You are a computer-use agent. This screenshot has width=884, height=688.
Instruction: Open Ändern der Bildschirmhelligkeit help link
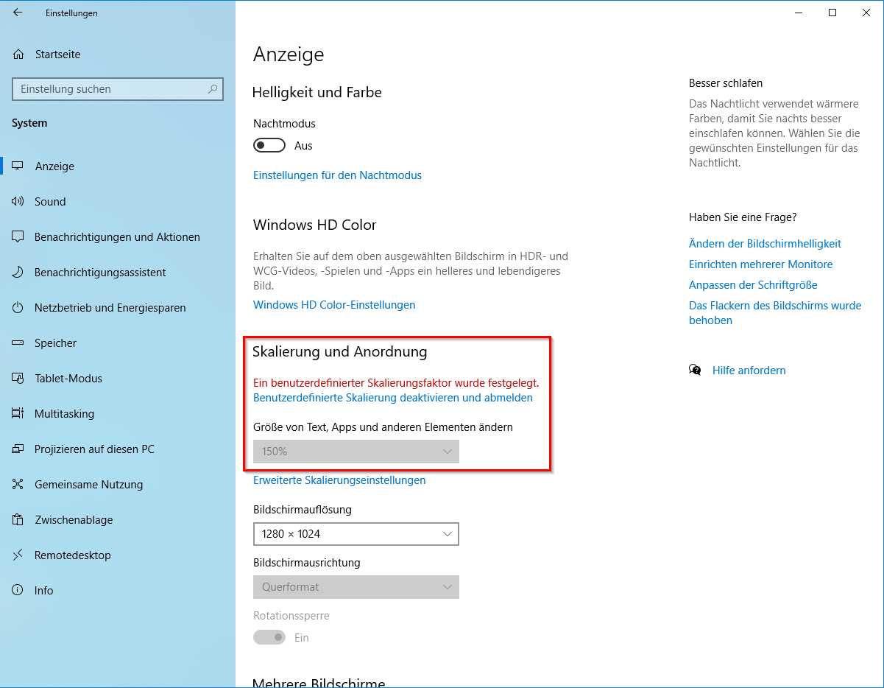(765, 244)
